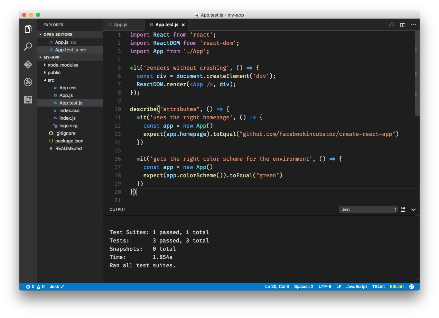Toggle the Jest status indicator
Image resolution: width=439 pixels, height=318 pixels.
pyautogui.click(x=57, y=287)
